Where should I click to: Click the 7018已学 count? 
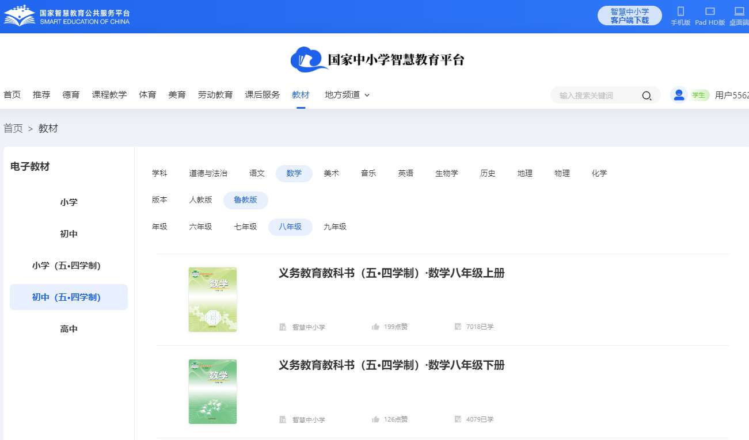pos(480,327)
